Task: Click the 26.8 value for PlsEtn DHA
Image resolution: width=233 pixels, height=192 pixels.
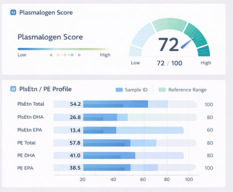Action: pos(75,117)
